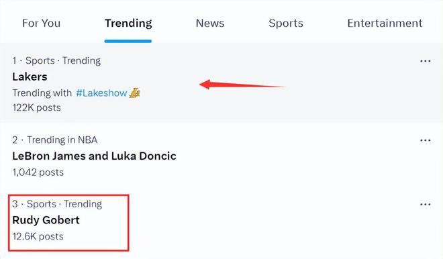Select the Trending tab
The width and height of the screenshot is (443, 259).
coord(128,23)
